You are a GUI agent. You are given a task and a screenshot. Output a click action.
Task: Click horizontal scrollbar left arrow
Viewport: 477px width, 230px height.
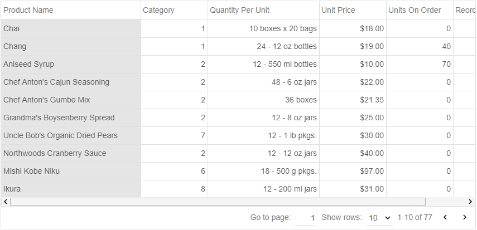pos(6,202)
